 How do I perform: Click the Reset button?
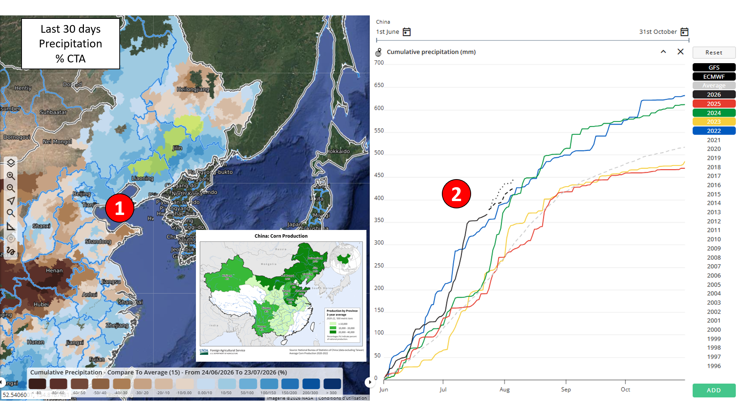714,52
